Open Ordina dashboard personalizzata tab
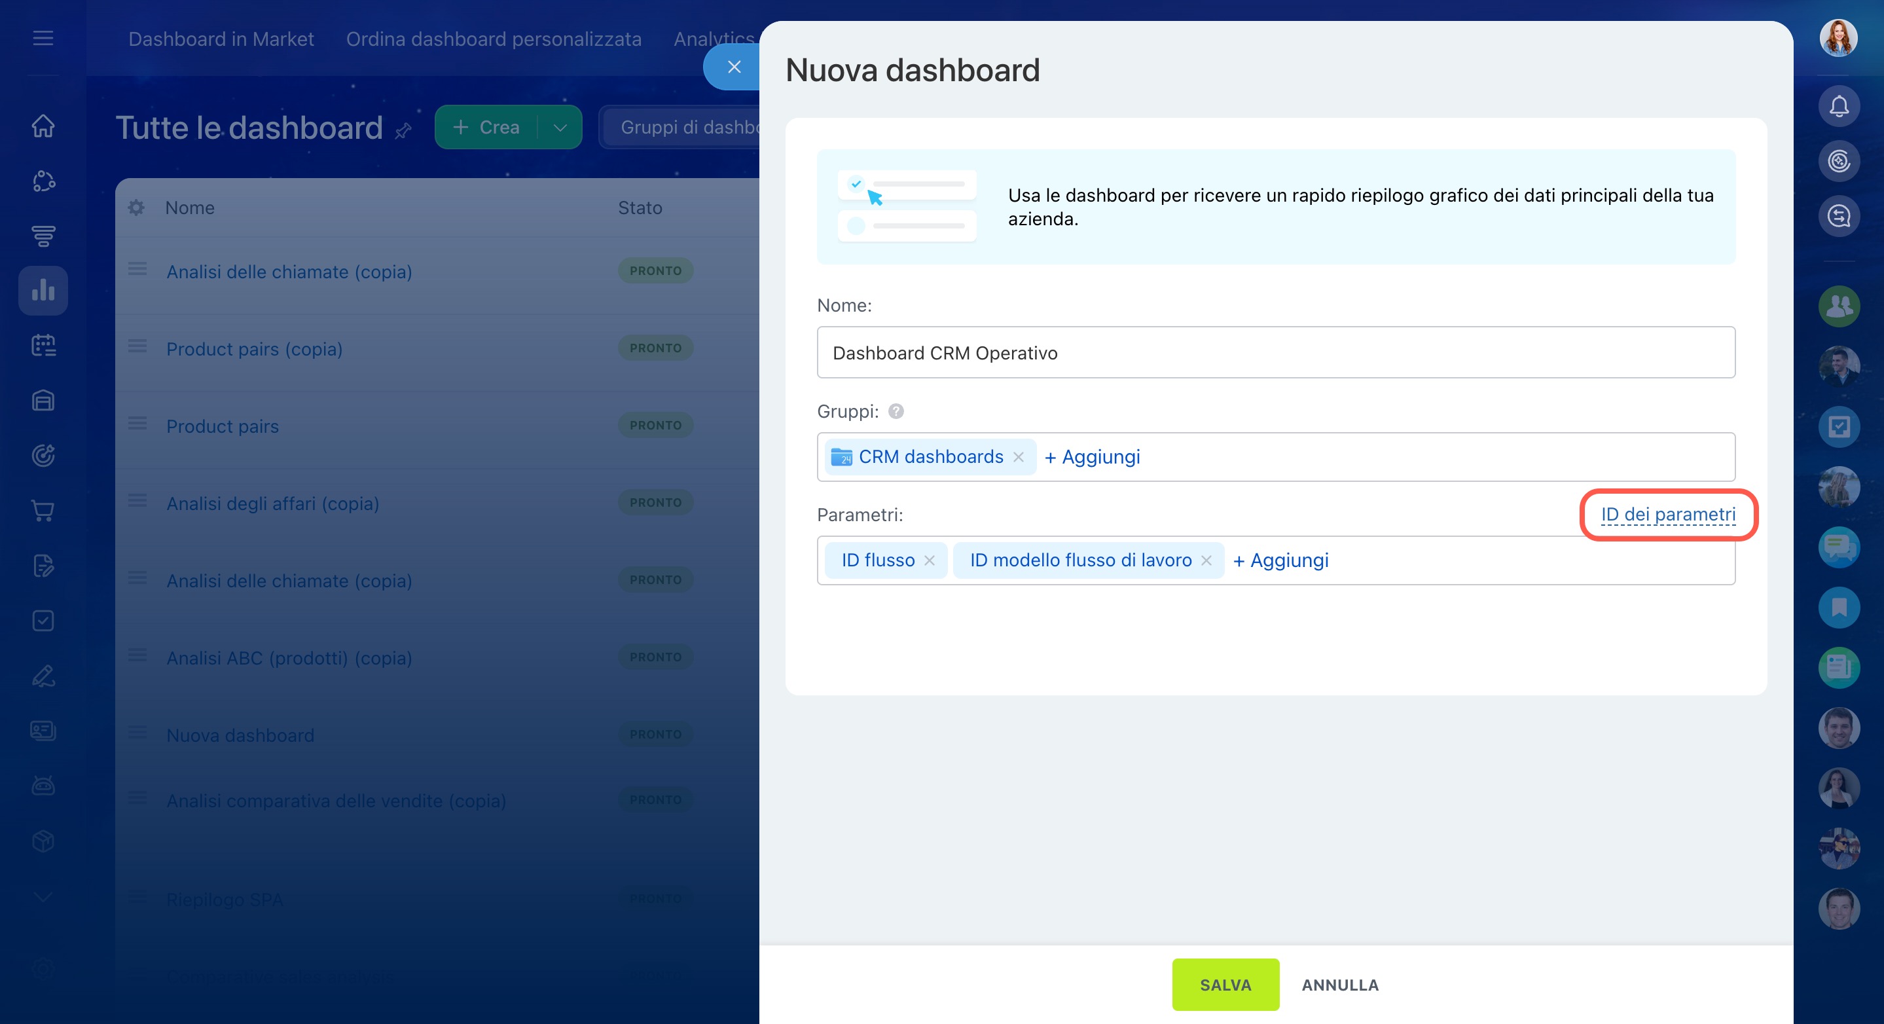1884x1024 pixels. tap(494, 39)
